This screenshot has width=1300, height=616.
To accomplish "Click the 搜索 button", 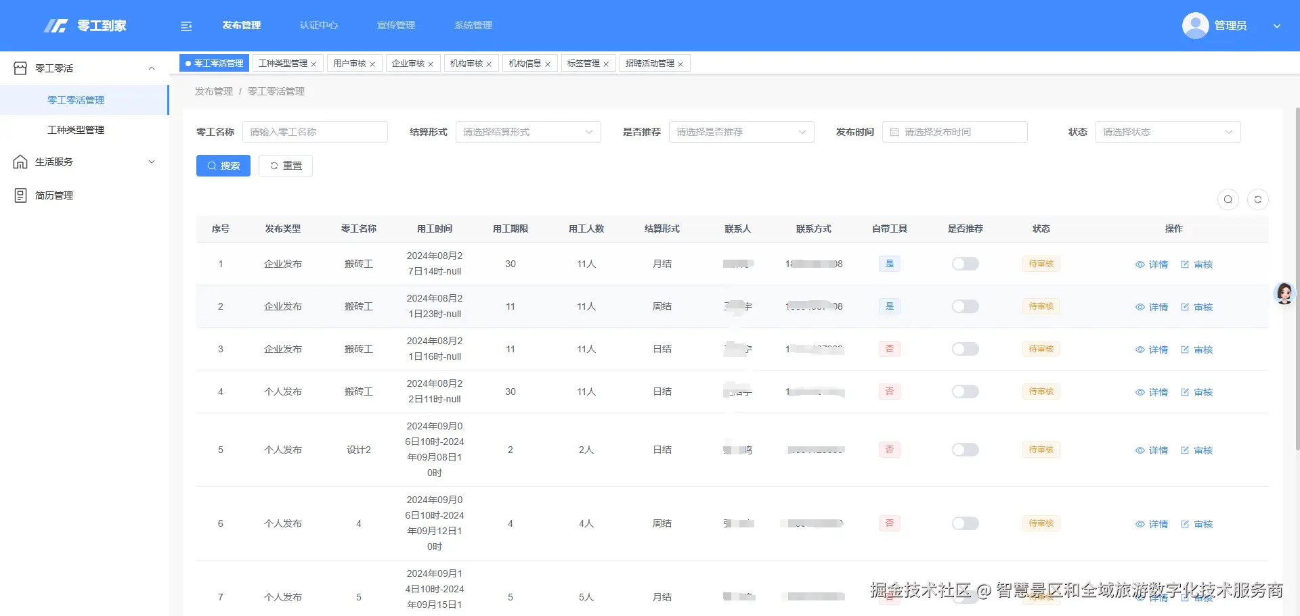I will tap(223, 166).
